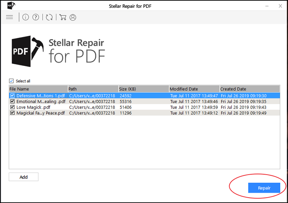Click modified date Tue Jul 11 2017 13:49:12

(x=194, y=113)
